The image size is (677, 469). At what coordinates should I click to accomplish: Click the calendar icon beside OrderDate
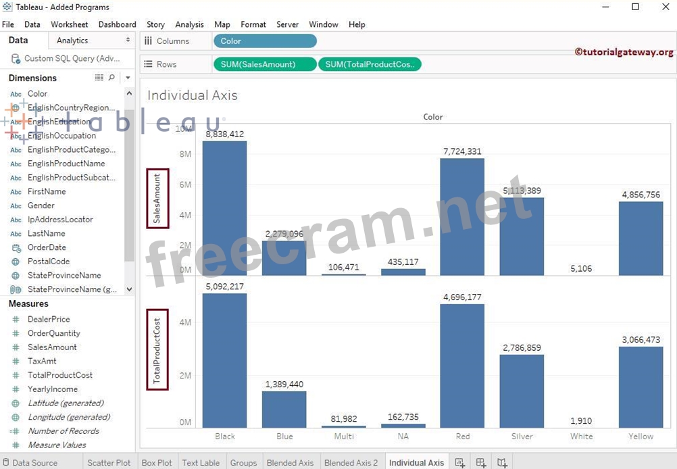pos(16,247)
